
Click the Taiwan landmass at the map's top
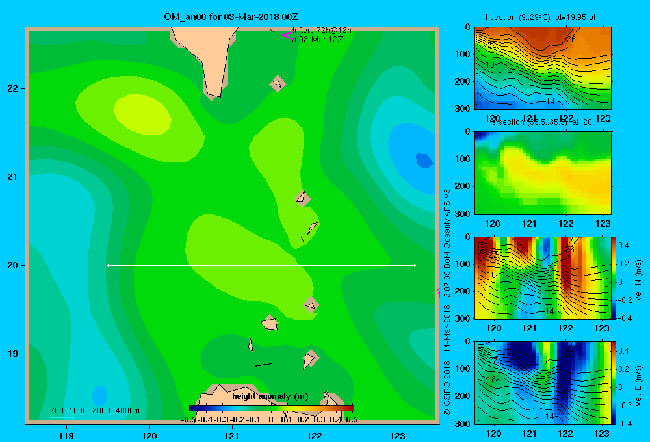point(211,58)
